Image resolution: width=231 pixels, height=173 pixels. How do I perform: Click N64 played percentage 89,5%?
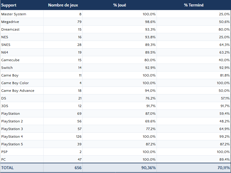click(x=150, y=52)
